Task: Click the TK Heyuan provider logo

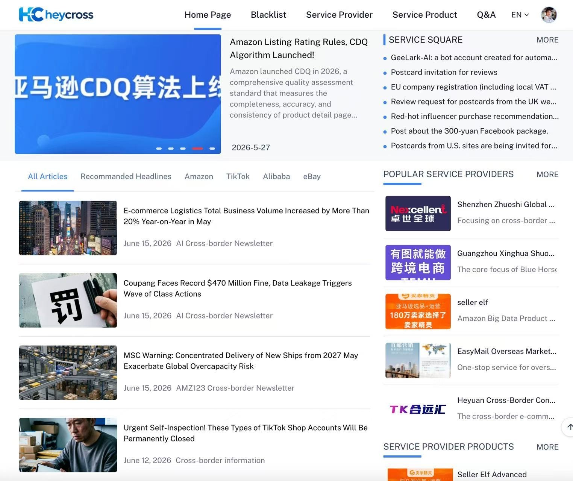Action: (x=418, y=409)
